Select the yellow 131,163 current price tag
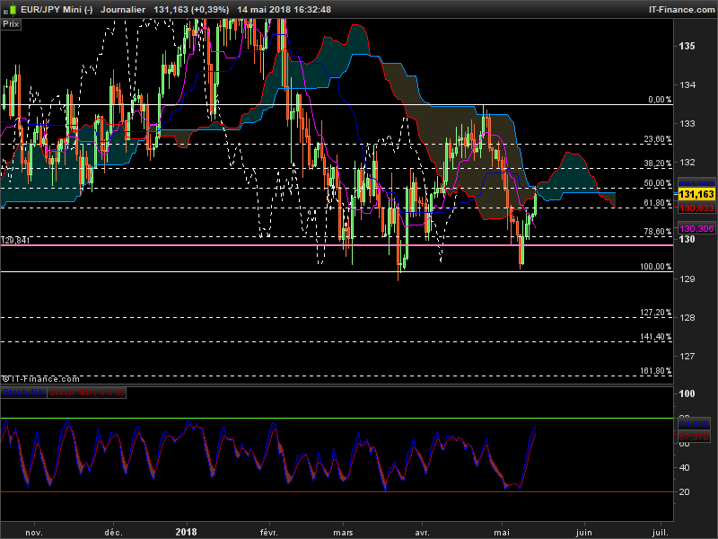 [x=696, y=195]
